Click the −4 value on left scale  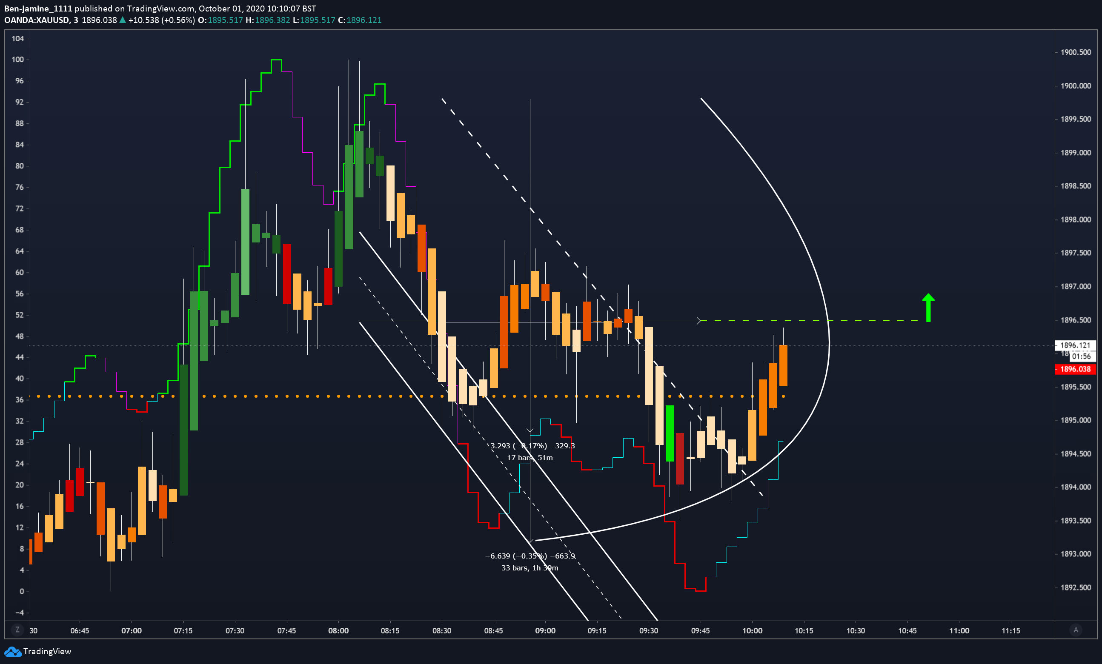click(x=19, y=613)
